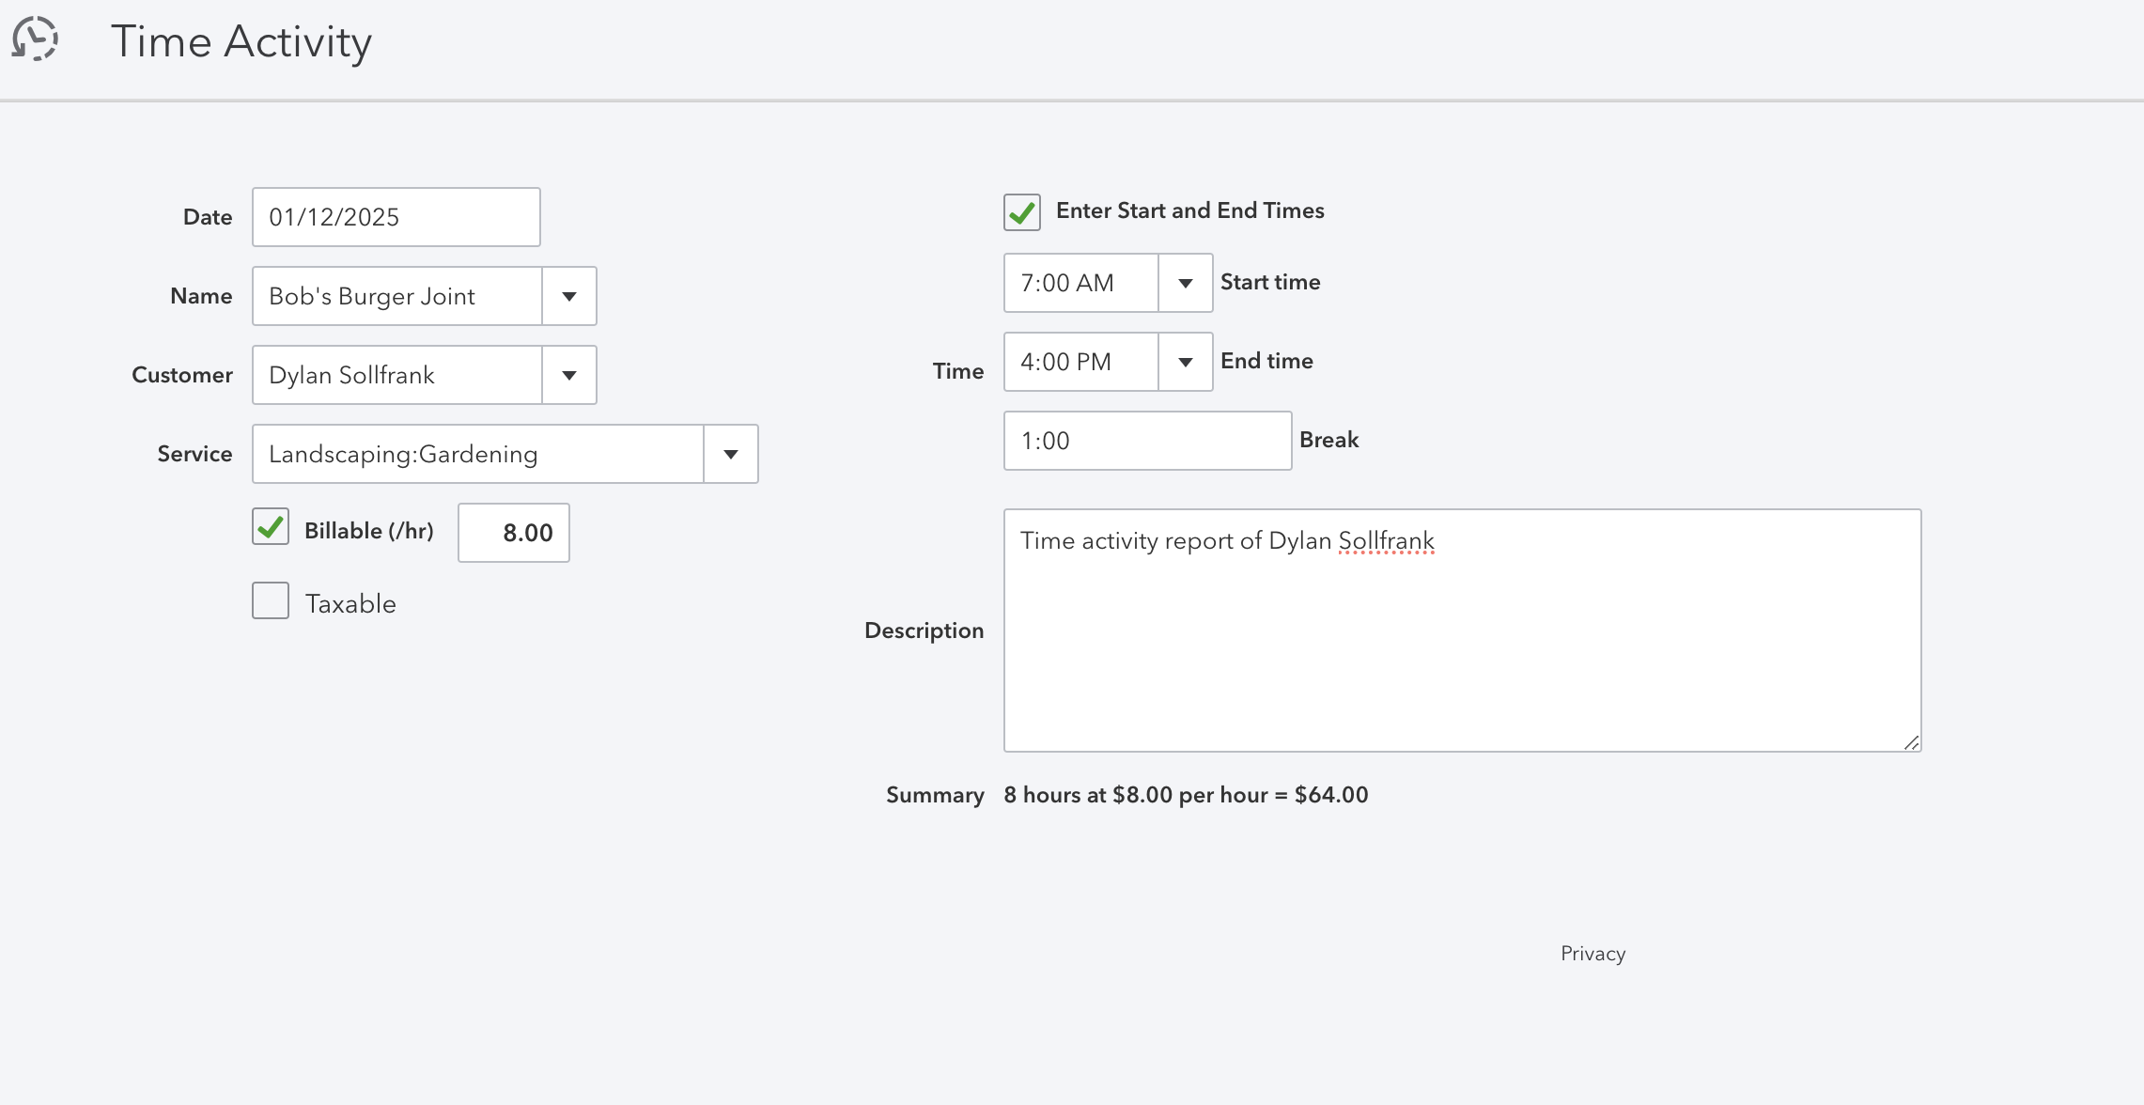Open the Name dropdown arrow

click(568, 297)
